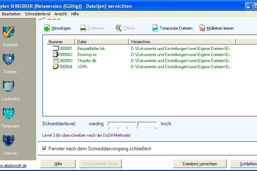The width and height of the screenshot is (257, 171).
Task: Click the Schredderlevel slider thumb
Action: (x=138, y=124)
